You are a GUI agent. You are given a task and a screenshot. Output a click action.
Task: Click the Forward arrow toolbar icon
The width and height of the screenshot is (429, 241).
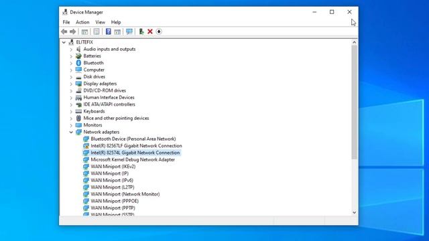(x=73, y=31)
